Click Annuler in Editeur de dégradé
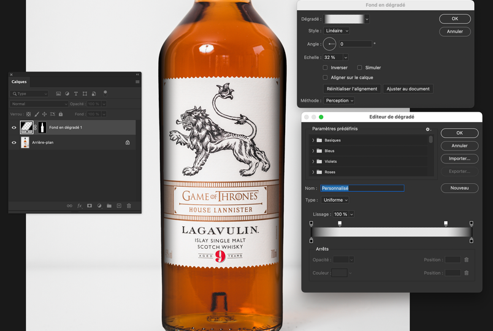 tap(460, 146)
